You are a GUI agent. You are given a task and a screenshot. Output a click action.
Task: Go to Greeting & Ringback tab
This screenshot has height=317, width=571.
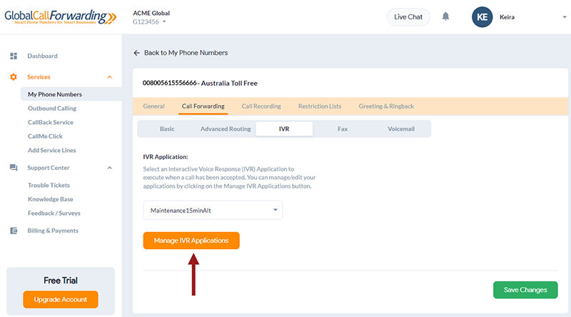[x=386, y=106]
